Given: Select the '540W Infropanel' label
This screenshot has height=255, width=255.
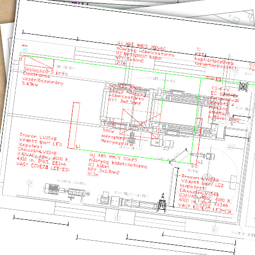Looking at the screenshot, I should (113, 135).
